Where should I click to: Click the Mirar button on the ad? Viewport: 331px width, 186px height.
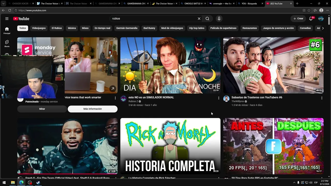coord(42,109)
